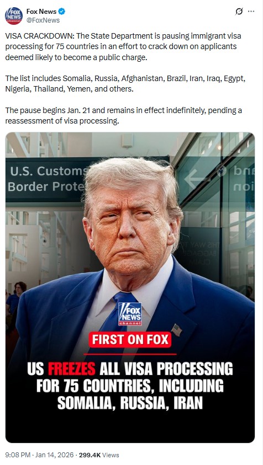Visit the @FoxNews handle link

pyautogui.click(x=43, y=20)
